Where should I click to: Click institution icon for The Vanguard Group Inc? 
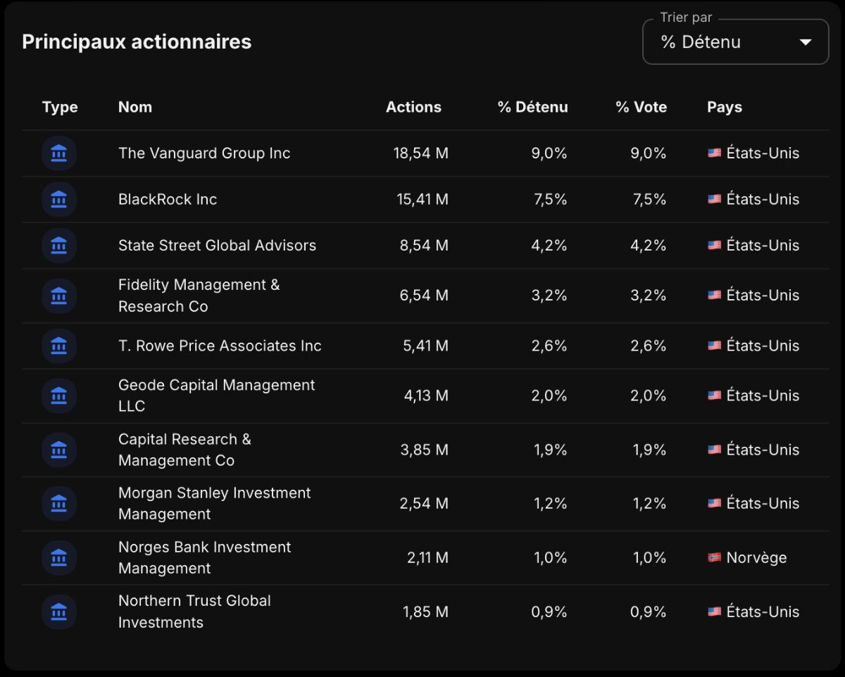click(x=59, y=153)
